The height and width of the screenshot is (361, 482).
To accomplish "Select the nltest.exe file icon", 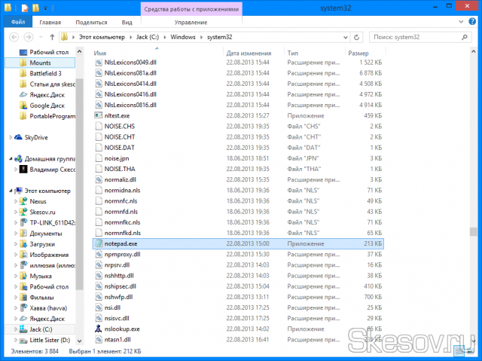I will [98, 116].
